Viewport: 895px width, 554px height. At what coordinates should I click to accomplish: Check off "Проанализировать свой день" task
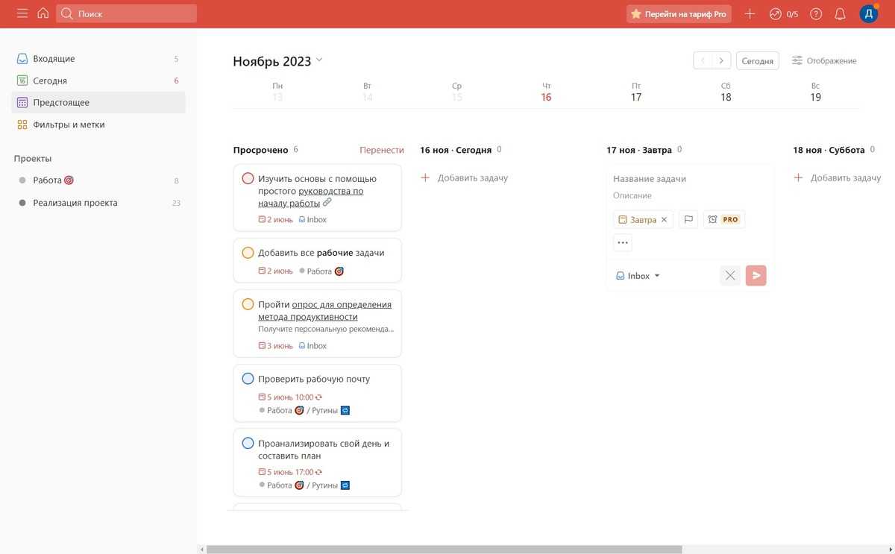click(x=248, y=444)
